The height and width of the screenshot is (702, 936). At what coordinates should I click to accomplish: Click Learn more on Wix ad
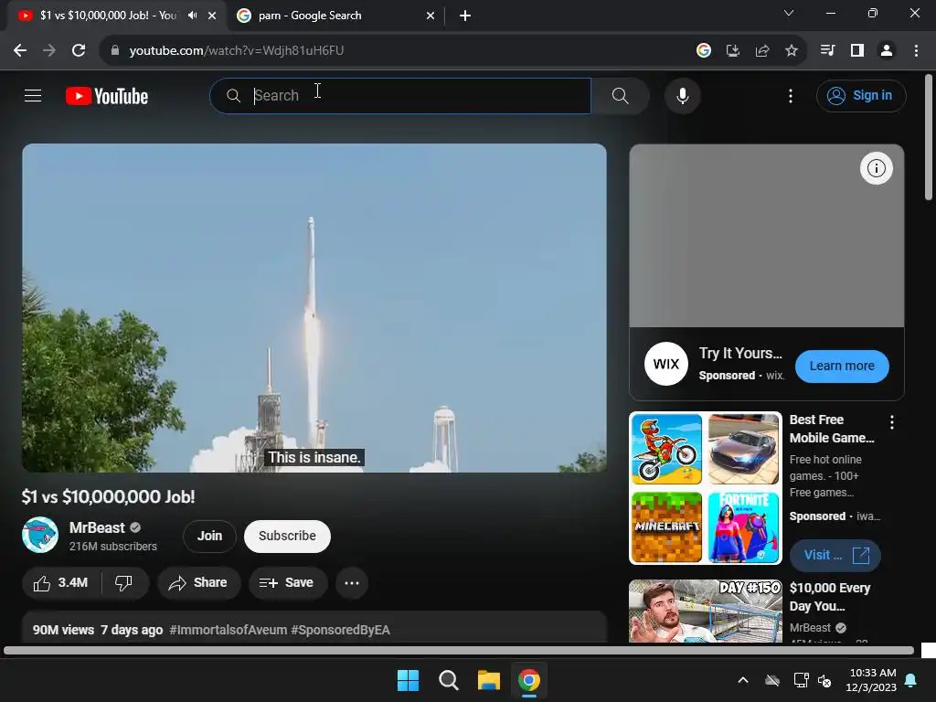pyautogui.click(x=842, y=366)
